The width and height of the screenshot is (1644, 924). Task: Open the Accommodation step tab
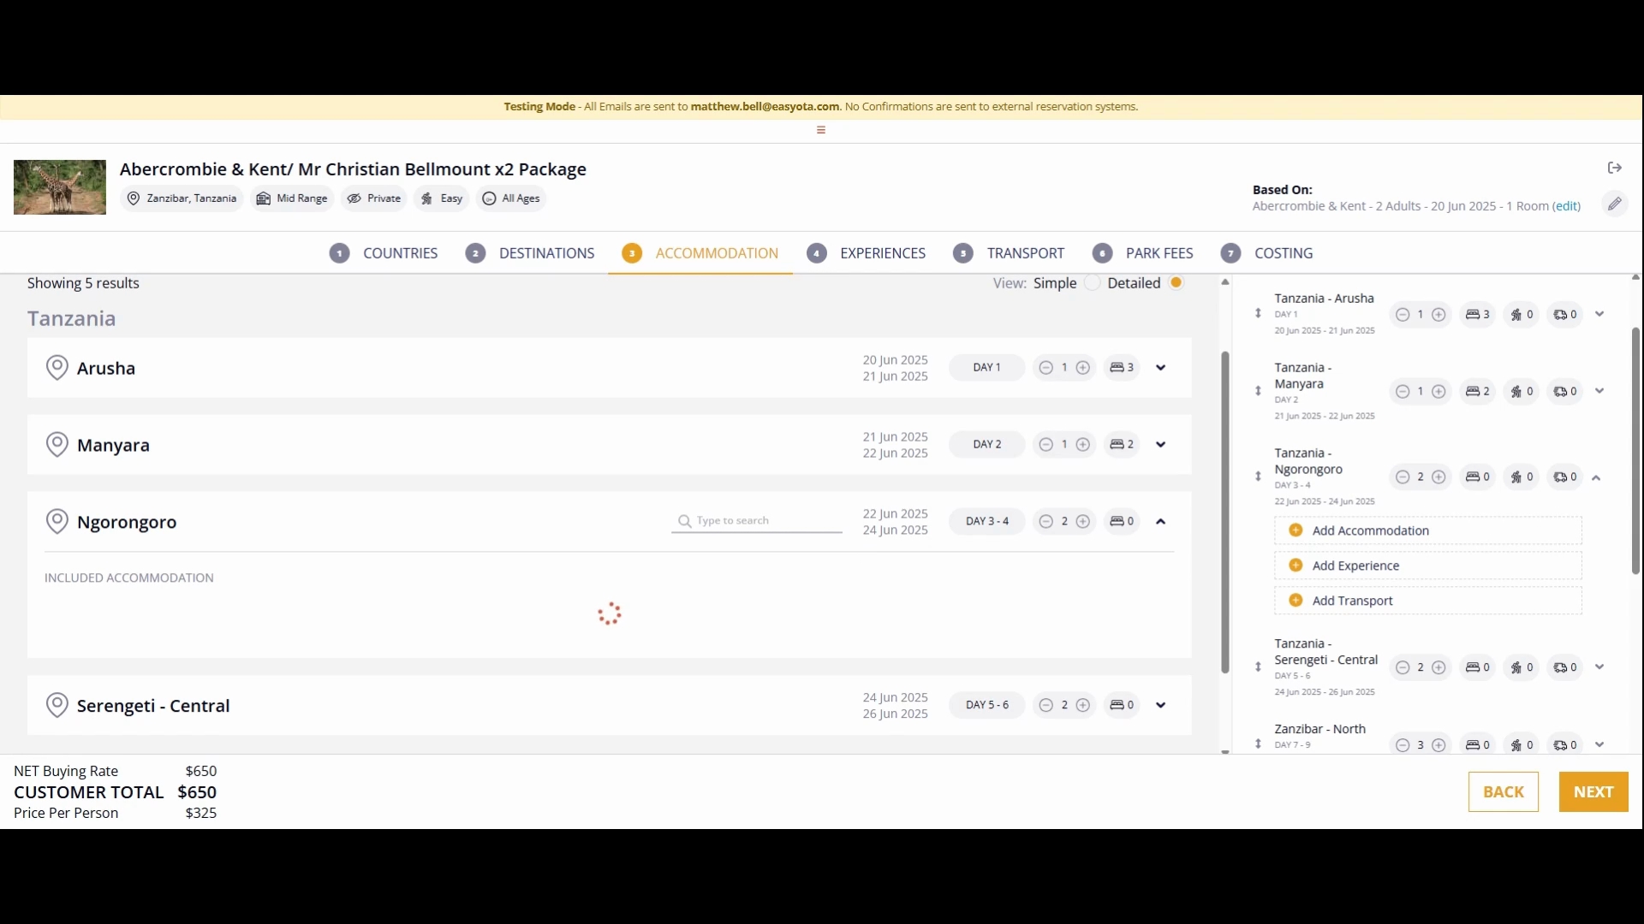pos(700,253)
